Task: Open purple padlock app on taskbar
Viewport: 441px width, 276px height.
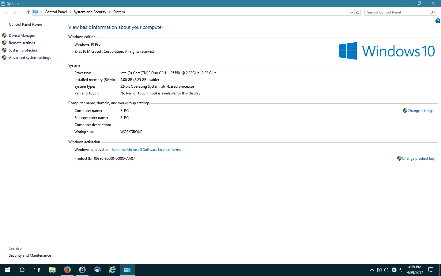Action: 82,270
